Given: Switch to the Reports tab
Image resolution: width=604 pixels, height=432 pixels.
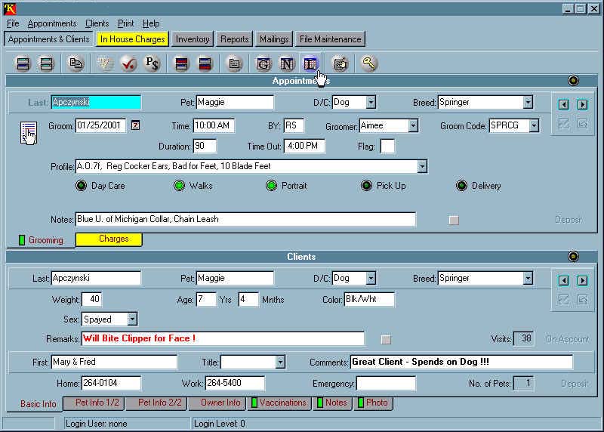Looking at the screenshot, I should (x=235, y=39).
